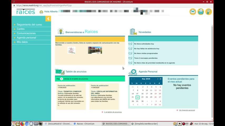The width and height of the screenshot is (225, 126).
Task: Click the page vertical scrollbar
Action: pyautogui.click(x=212, y=71)
